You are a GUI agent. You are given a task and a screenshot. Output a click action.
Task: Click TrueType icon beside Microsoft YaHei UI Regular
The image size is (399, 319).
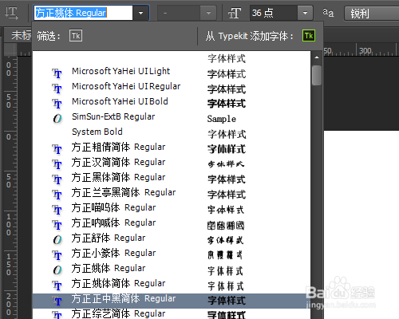tap(57, 89)
